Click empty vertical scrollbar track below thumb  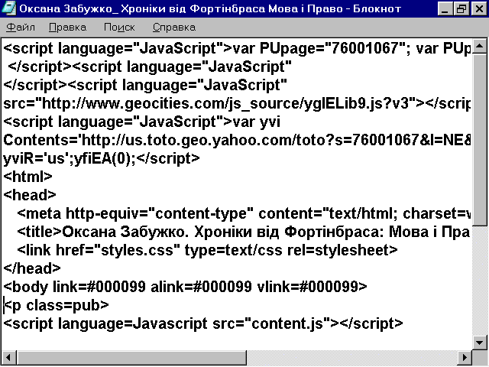[x=481, y=283]
